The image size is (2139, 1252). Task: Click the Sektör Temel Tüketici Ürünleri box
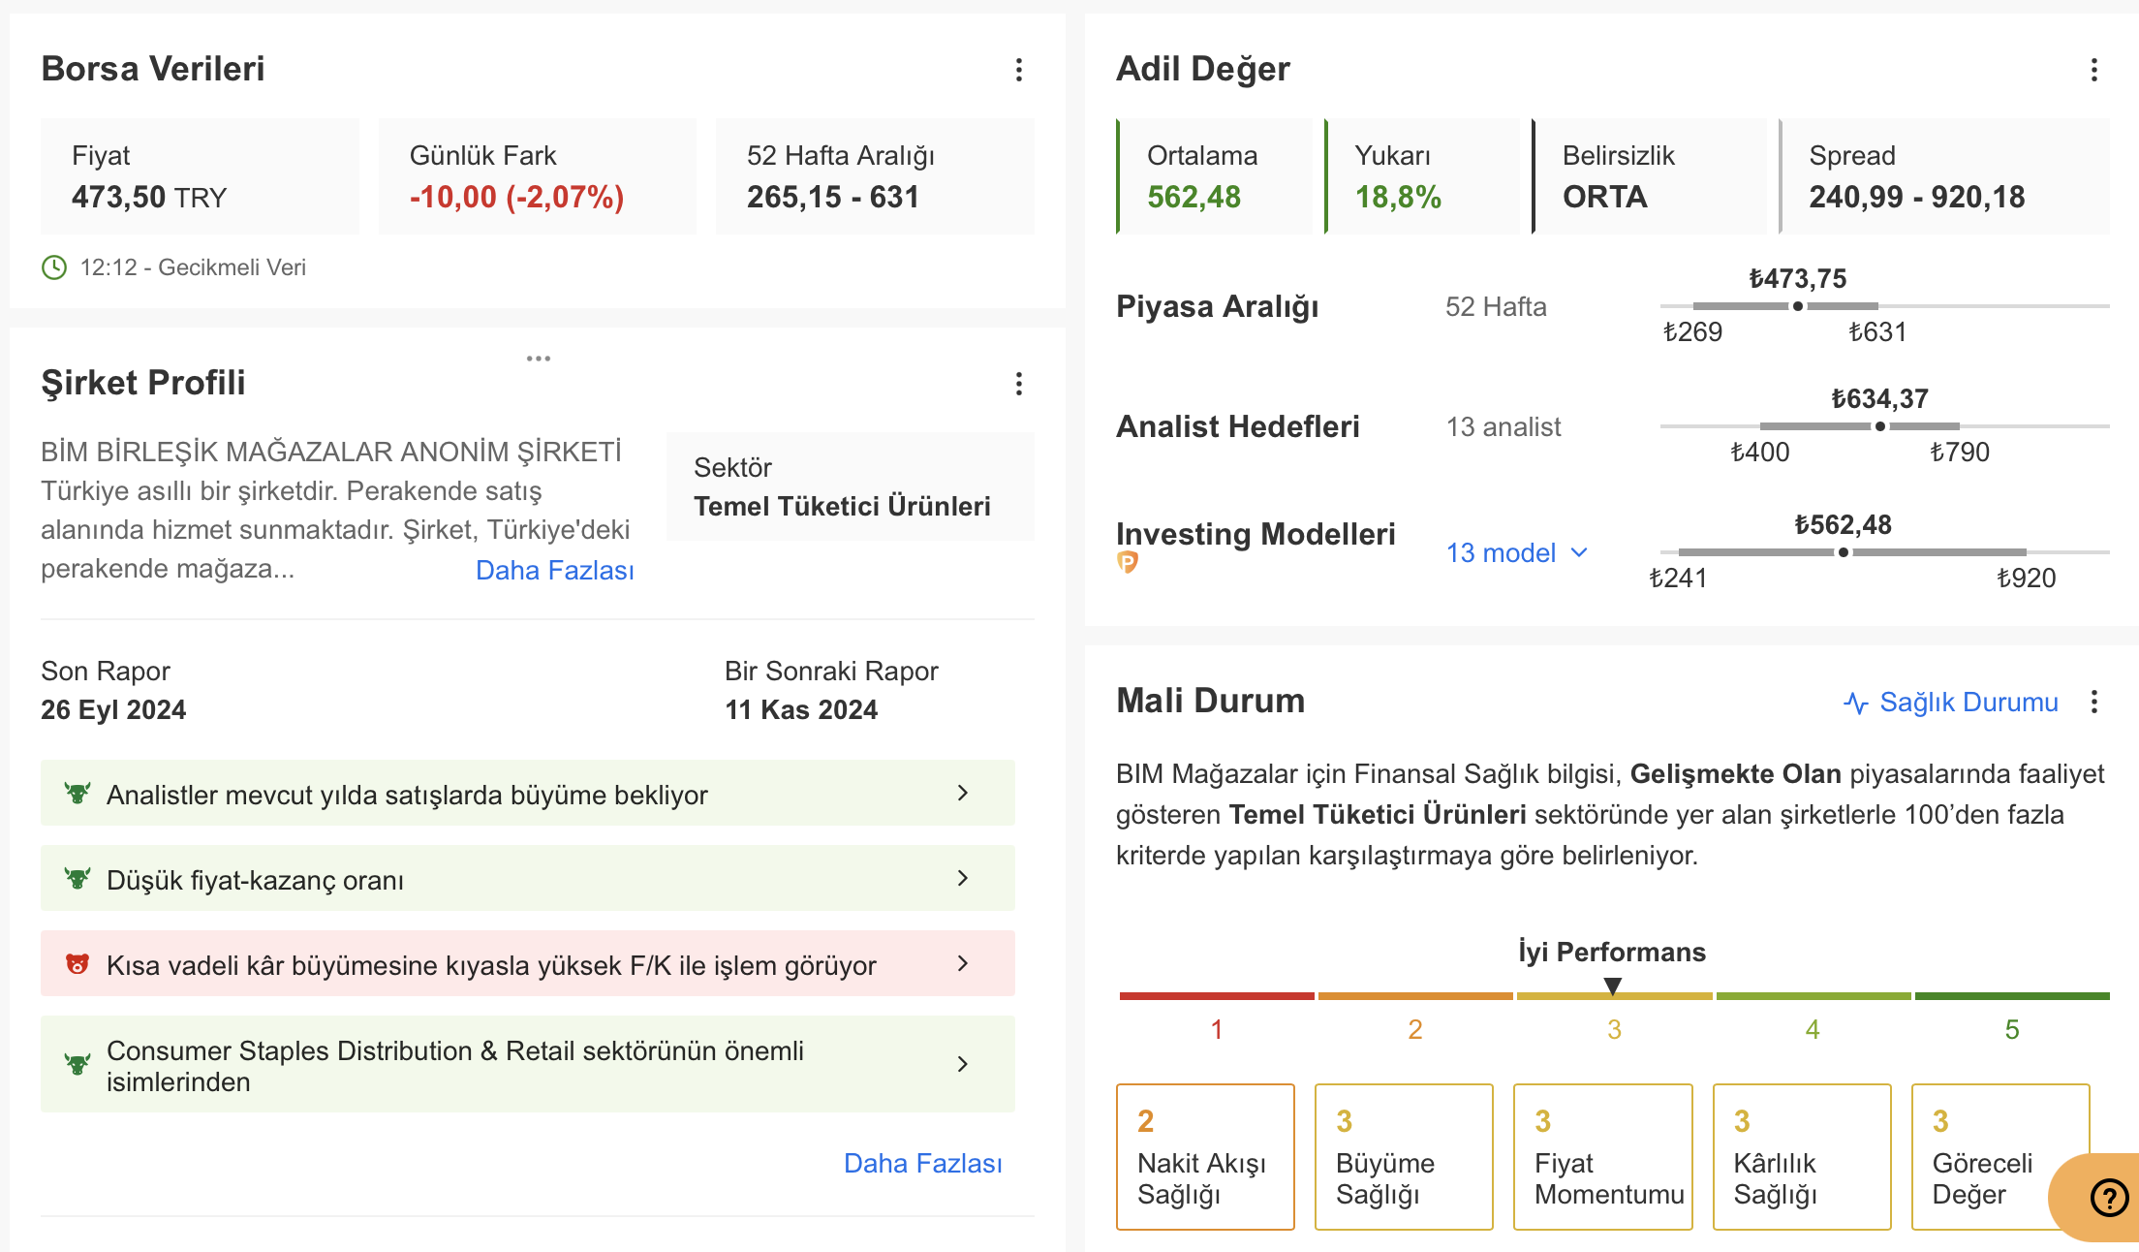pos(851,486)
